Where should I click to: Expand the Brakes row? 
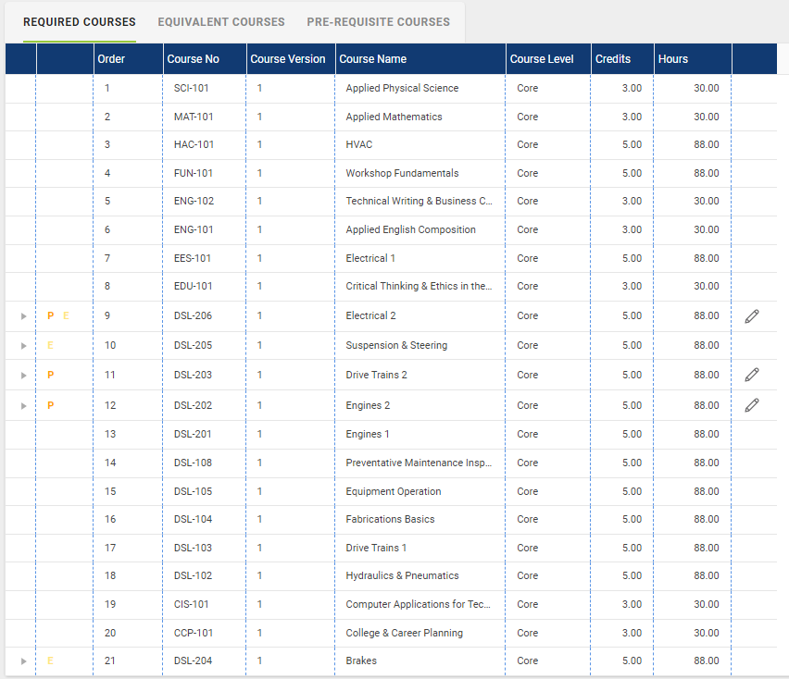(23, 661)
